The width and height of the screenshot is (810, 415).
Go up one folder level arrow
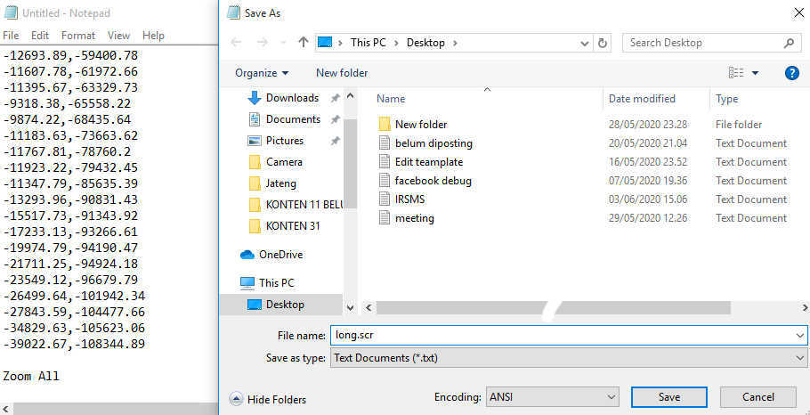[304, 43]
